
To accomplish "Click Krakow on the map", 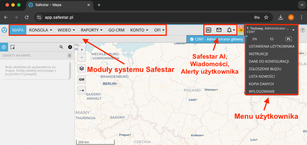I will pyautogui.click(x=197, y=135).
